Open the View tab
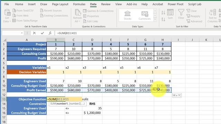This screenshot has width=221, height=124. pos(118,4)
